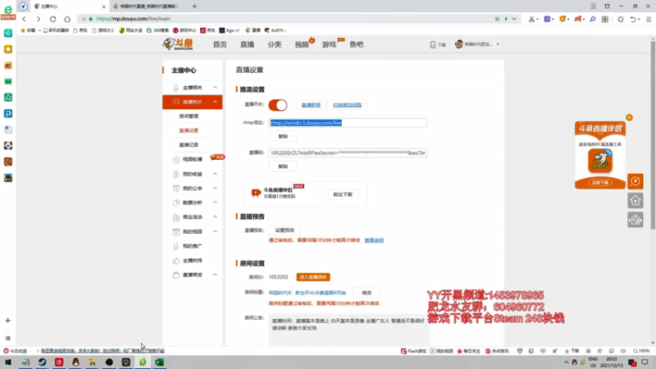
Task: Click the Douyu 斗鱼 logo
Action: coord(178,44)
